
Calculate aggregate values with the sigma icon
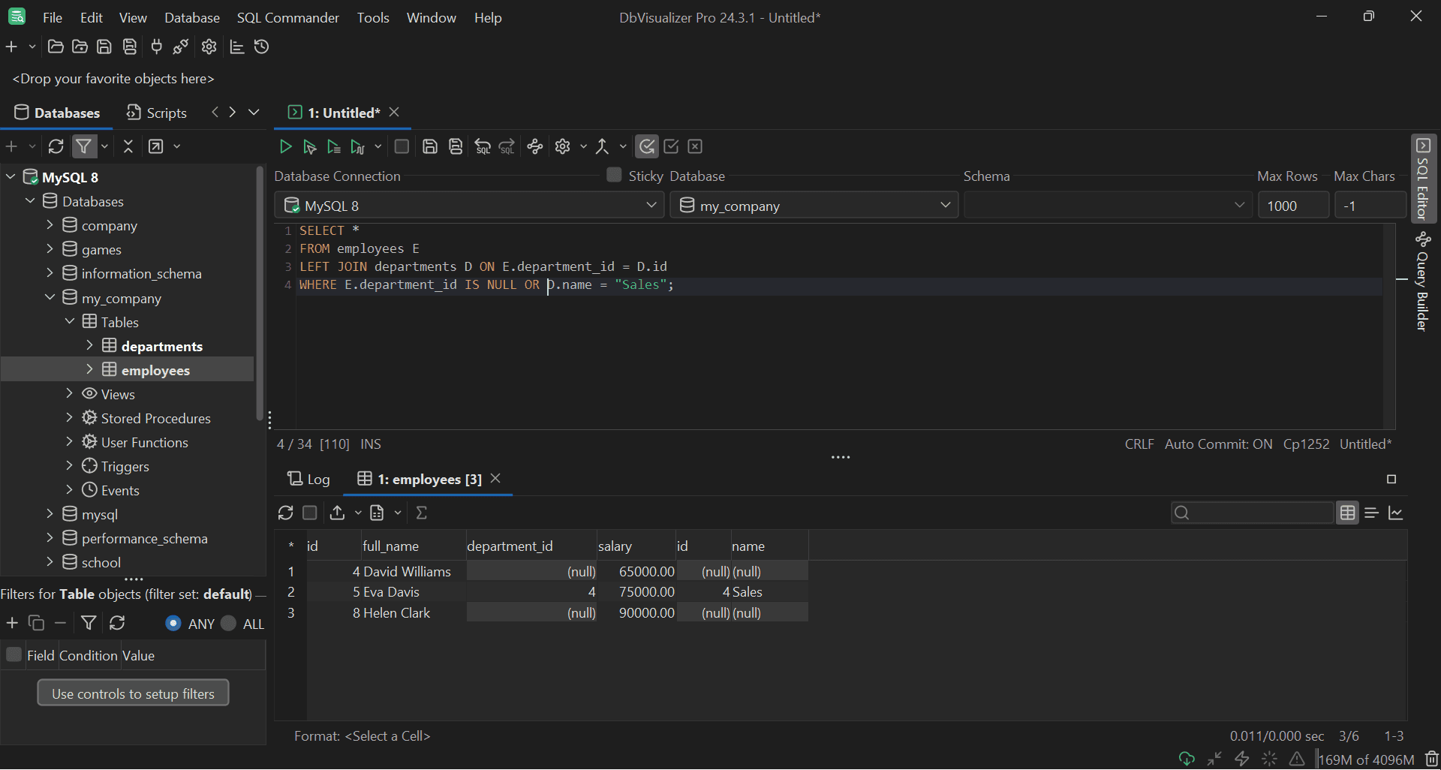(423, 513)
